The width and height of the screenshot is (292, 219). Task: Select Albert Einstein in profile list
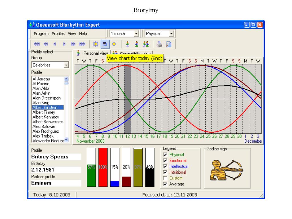(x=48, y=108)
